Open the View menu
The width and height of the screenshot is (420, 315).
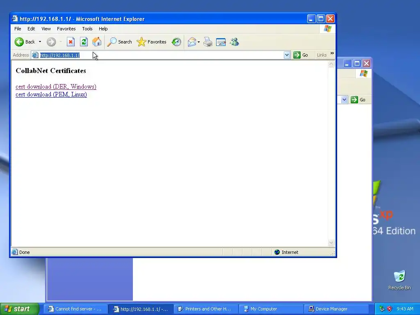[x=46, y=29]
